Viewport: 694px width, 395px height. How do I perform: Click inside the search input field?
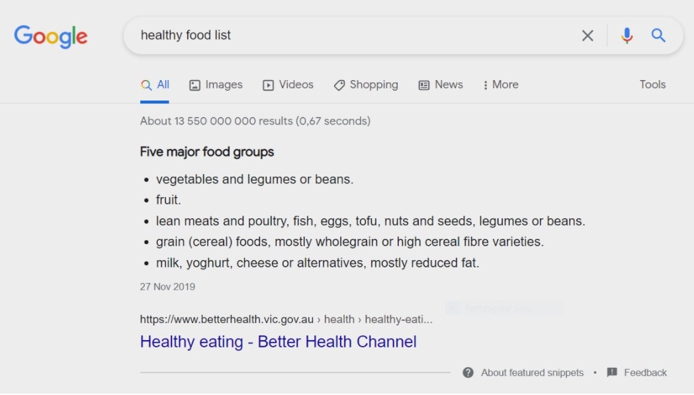(354, 36)
